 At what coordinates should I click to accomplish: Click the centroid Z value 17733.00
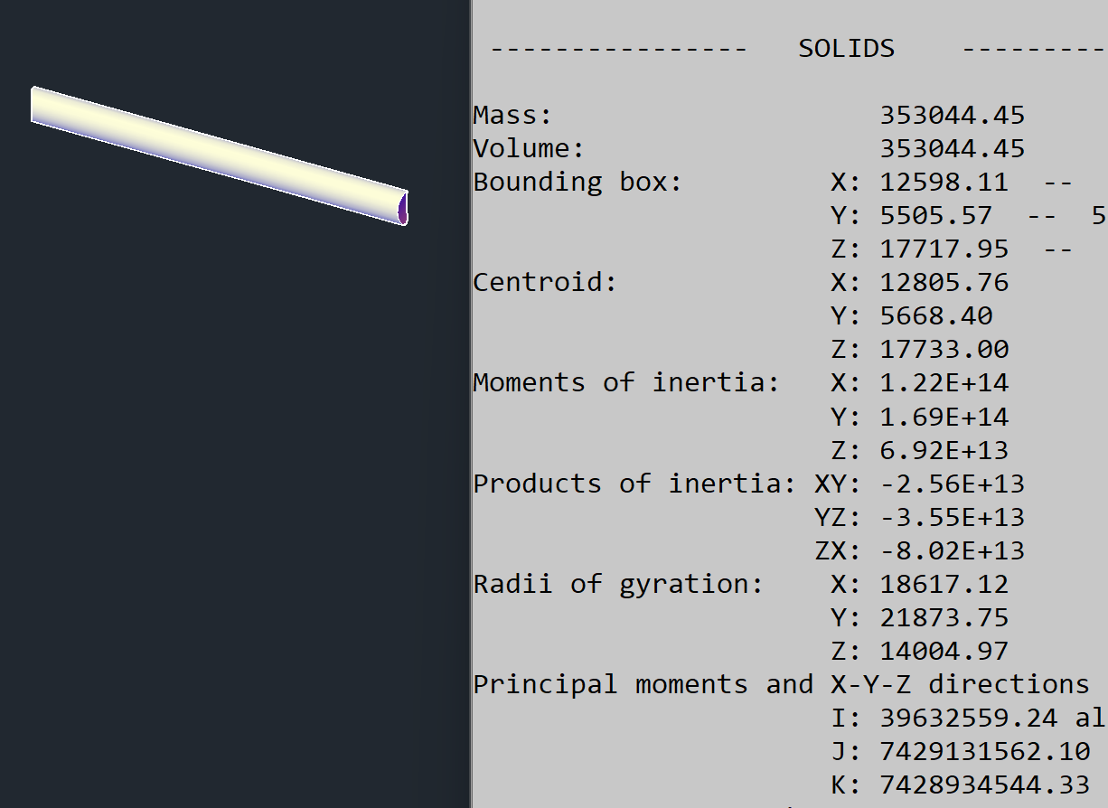pos(944,350)
